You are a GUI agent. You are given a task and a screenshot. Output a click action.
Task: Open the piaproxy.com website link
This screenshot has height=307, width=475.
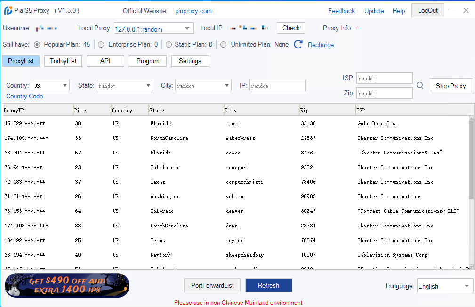(x=193, y=11)
